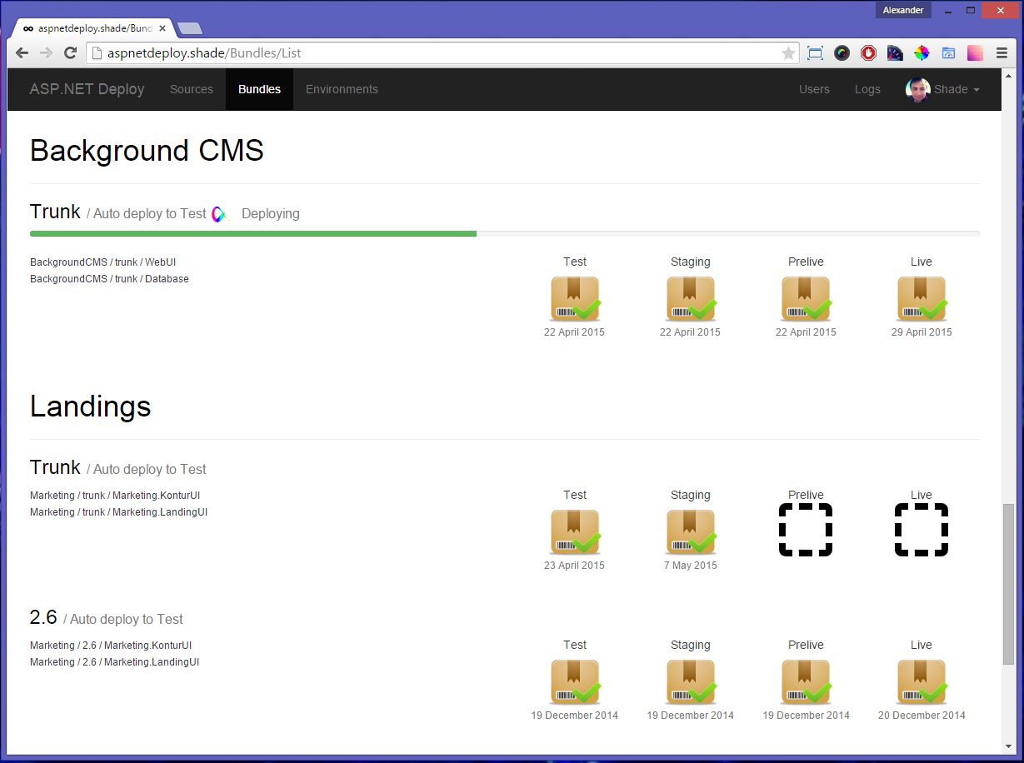
Task: Click the ASP.NET Deploy brand link
Action: pos(87,89)
